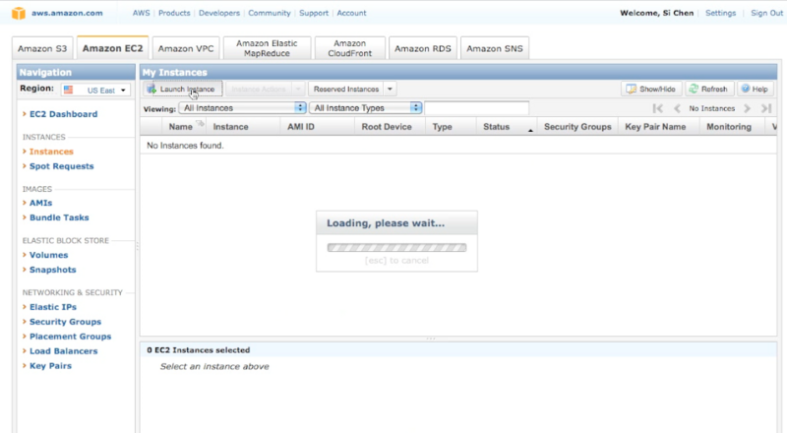Open the Community top menu link
This screenshot has height=433, width=787.
(270, 13)
